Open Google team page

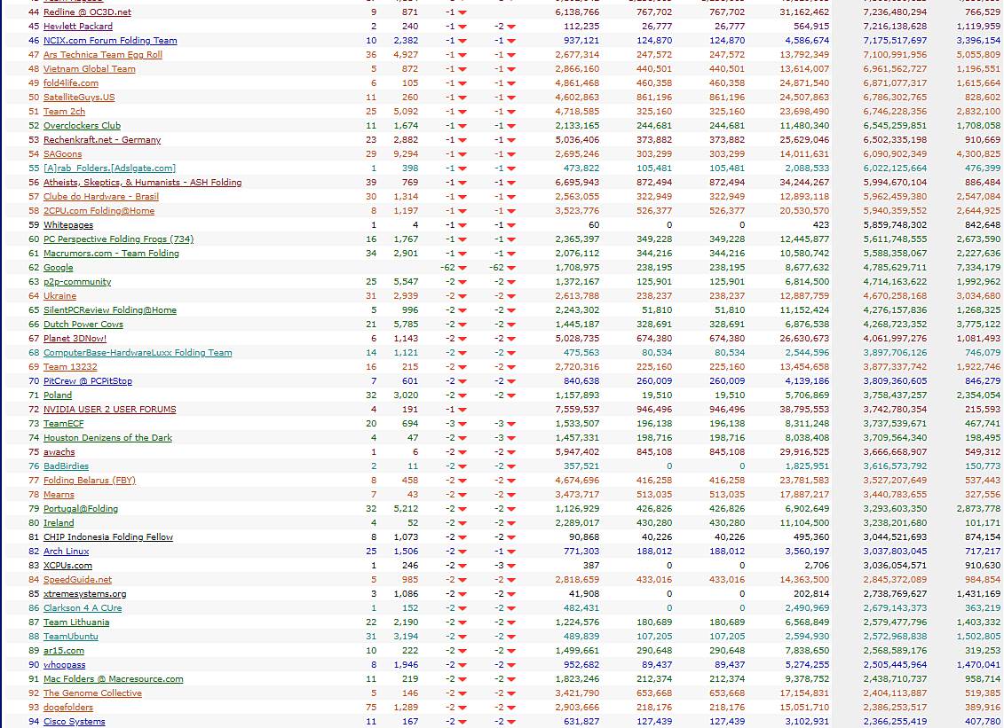click(x=59, y=268)
